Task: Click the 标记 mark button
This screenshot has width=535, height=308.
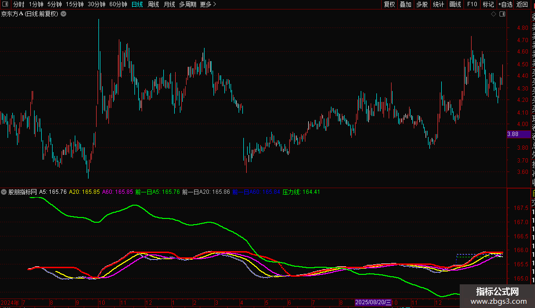Action: 488,4
